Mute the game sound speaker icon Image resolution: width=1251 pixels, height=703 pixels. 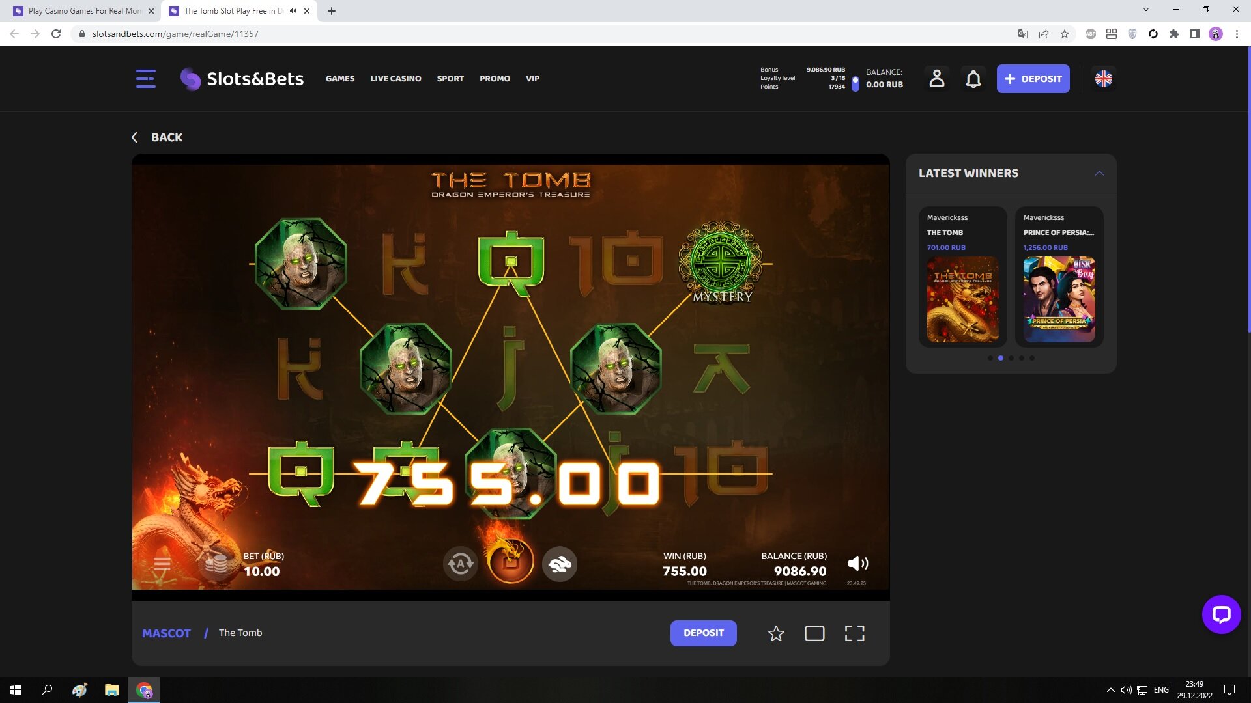tap(857, 563)
